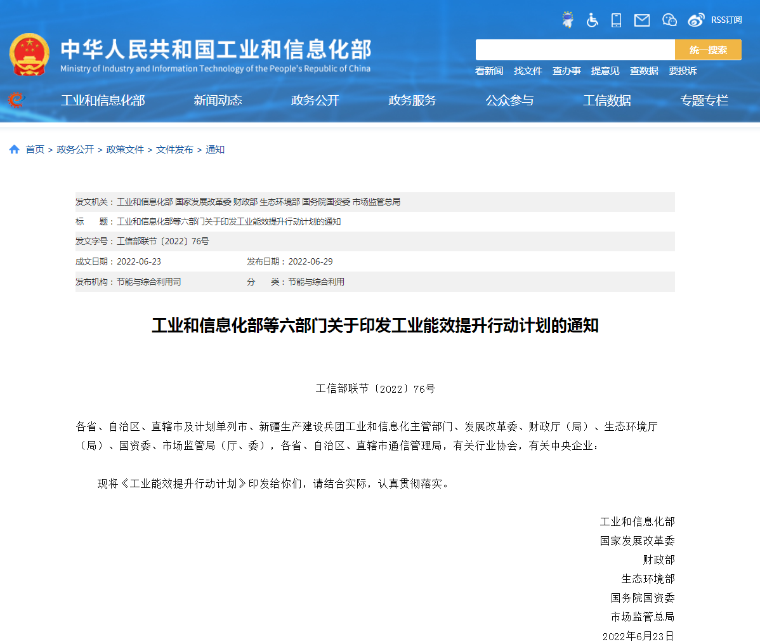
Task: Click the 统一搜索 button
Action: point(708,50)
